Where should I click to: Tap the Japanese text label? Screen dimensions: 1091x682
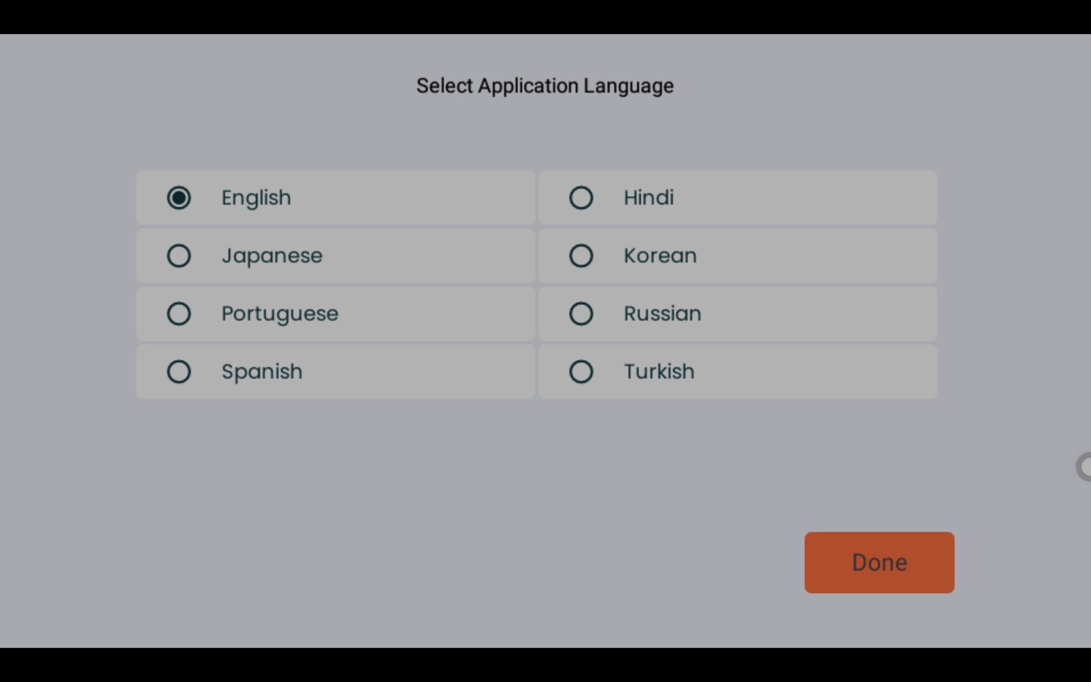[x=272, y=256]
